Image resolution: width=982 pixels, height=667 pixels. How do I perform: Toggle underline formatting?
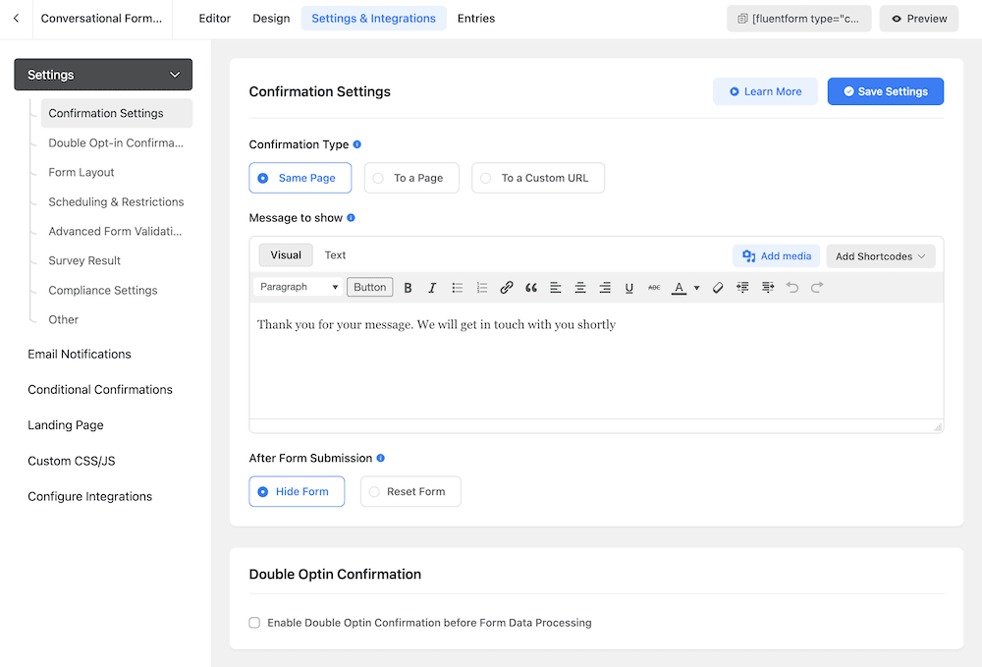tap(629, 288)
